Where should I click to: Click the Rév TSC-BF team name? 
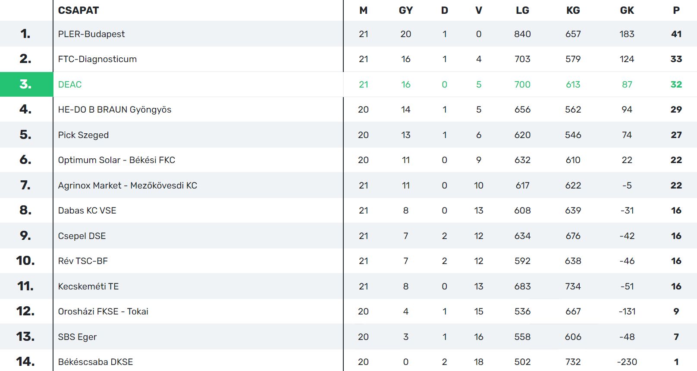(83, 261)
